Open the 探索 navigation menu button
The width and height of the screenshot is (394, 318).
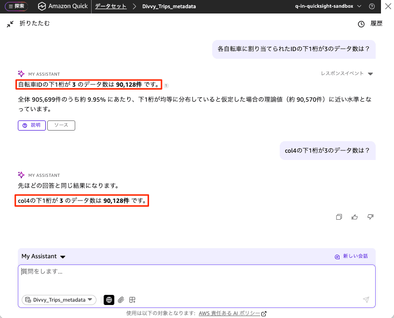pyautogui.click(x=16, y=6)
